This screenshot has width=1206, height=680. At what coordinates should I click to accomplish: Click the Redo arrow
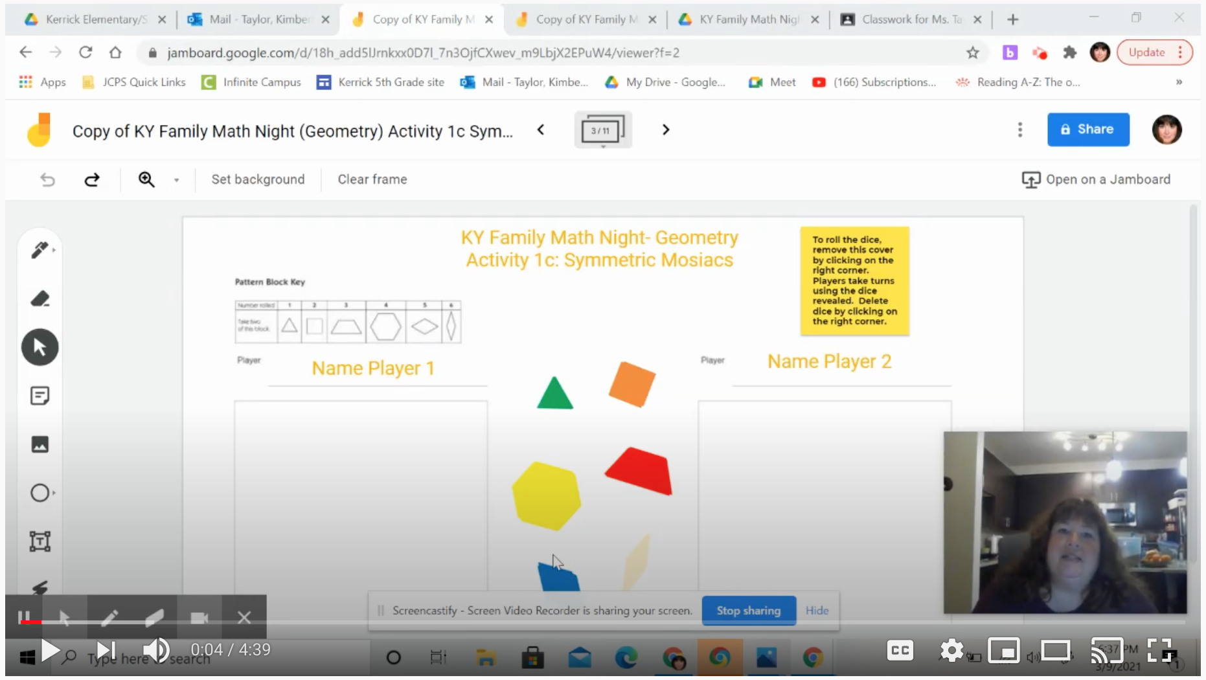point(92,179)
